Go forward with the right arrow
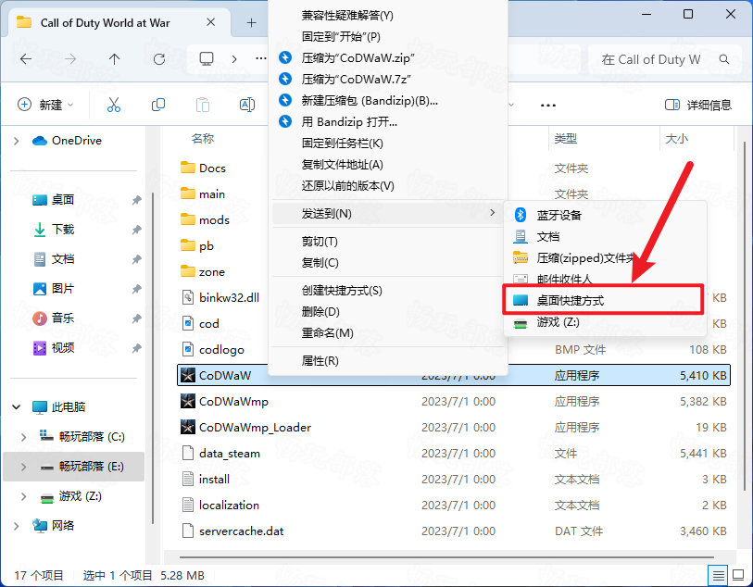Viewport: 753px width, 587px height. (70, 59)
